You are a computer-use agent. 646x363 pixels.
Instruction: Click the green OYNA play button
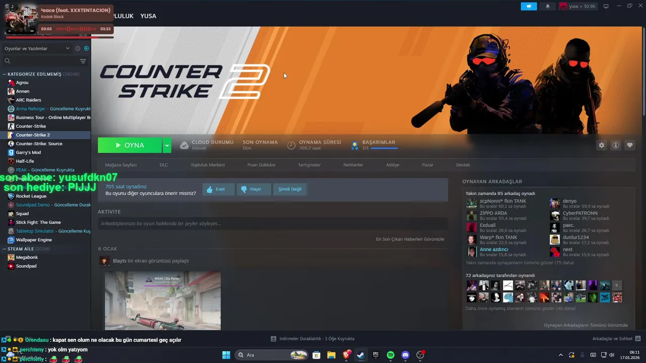tap(130, 145)
